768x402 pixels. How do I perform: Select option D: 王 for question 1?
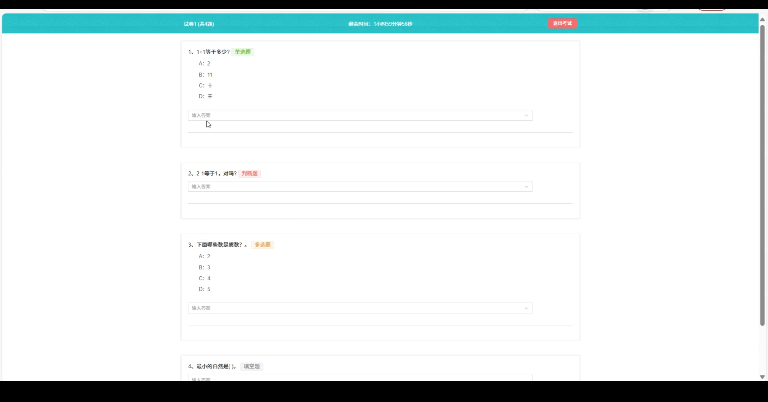click(205, 96)
